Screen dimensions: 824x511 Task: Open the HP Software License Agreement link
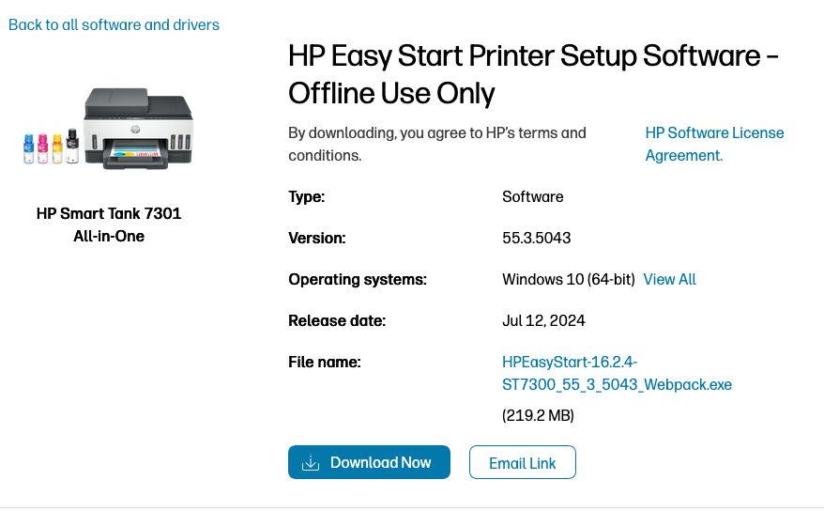(x=714, y=144)
